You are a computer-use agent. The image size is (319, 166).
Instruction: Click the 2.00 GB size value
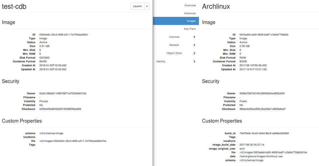[245, 46]
